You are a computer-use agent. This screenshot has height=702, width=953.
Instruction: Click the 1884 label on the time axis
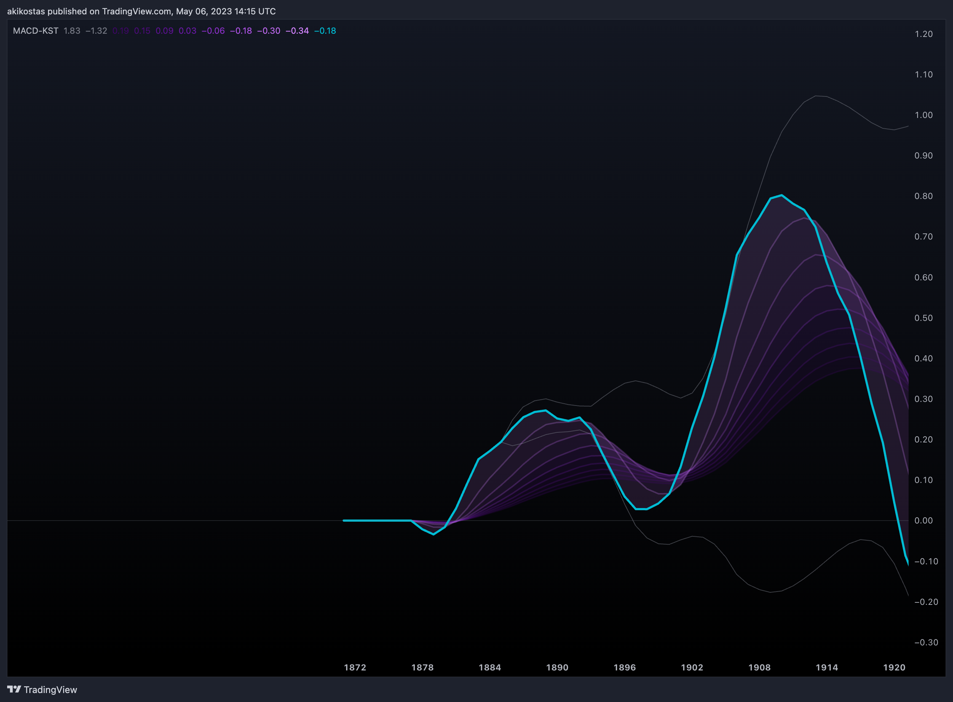point(490,667)
